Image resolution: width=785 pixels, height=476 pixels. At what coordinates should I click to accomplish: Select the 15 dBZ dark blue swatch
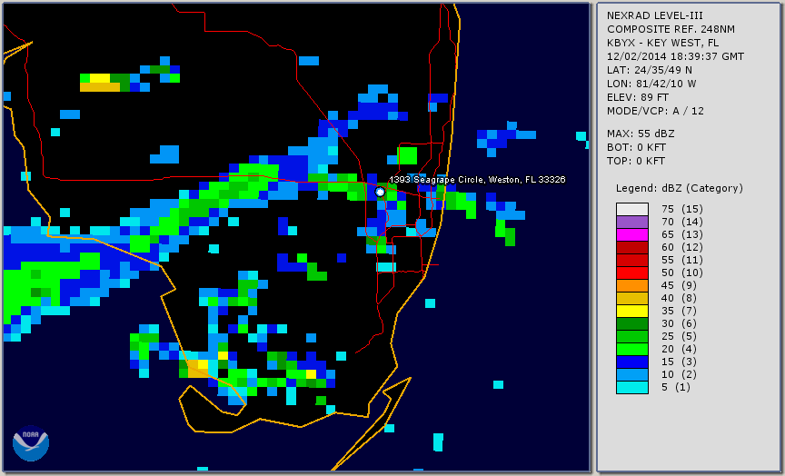pos(632,362)
